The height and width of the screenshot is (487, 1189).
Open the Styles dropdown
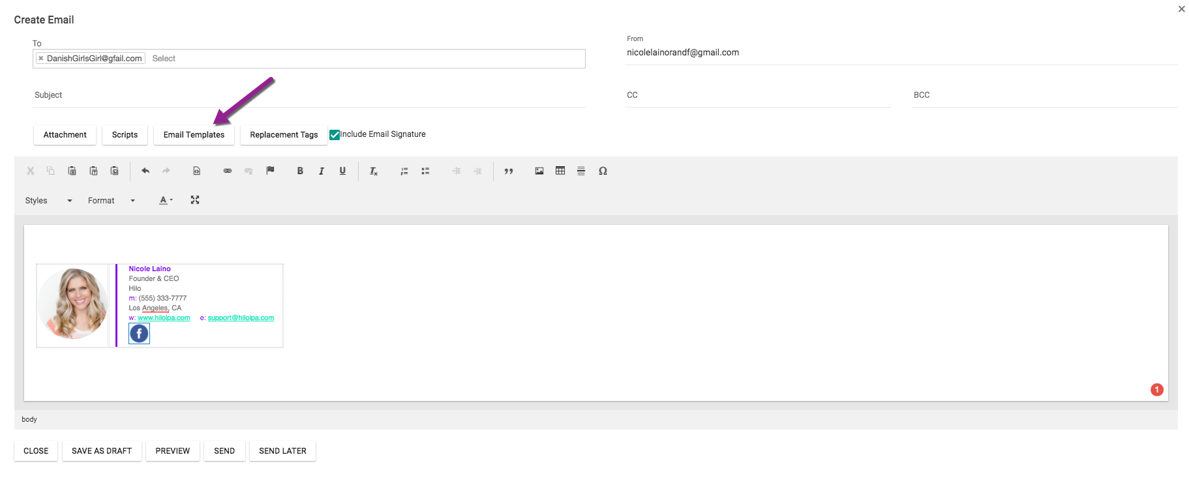48,201
